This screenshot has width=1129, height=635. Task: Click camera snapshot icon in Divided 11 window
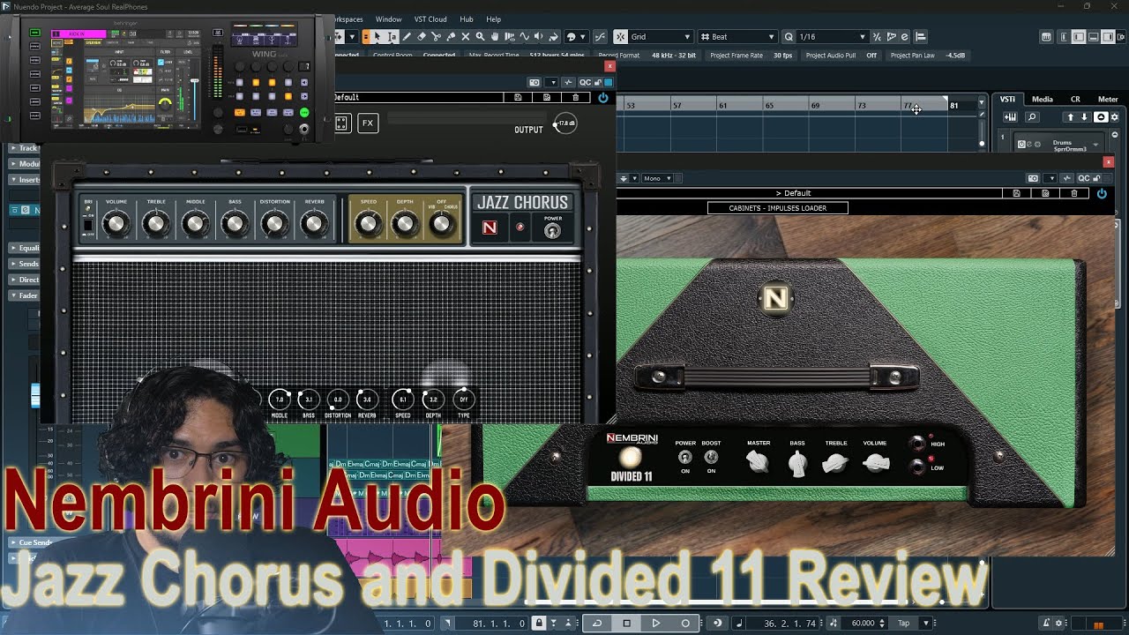pos(1034,178)
